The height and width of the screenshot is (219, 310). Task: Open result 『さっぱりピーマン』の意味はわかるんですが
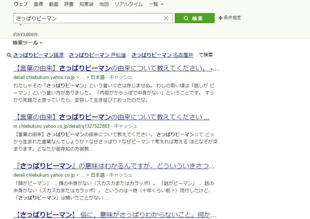click(114, 166)
